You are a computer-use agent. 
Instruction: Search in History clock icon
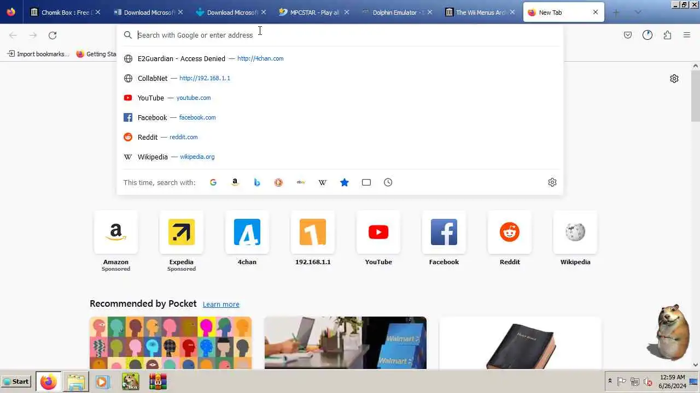tap(388, 182)
